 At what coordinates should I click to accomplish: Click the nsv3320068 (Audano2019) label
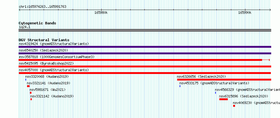click(x=47, y=76)
